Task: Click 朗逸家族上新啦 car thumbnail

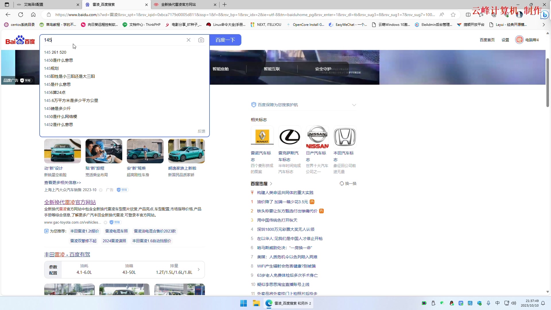Action: tap(187, 151)
